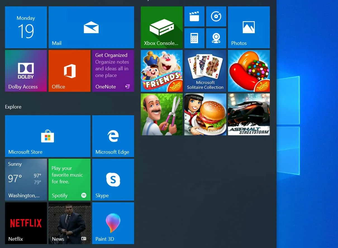Open OneNote via the Get Organized tile

click(113, 71)
